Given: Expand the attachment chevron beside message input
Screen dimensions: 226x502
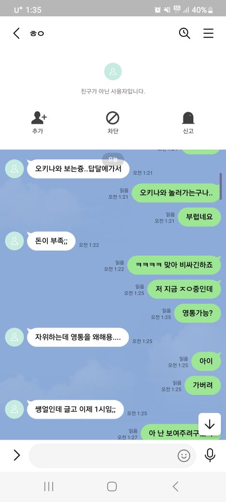Looking at the screenshot, I should click(16, 455).
